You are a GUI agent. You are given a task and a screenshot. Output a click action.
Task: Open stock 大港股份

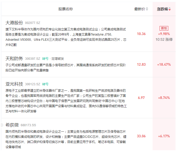click(14, 23)
